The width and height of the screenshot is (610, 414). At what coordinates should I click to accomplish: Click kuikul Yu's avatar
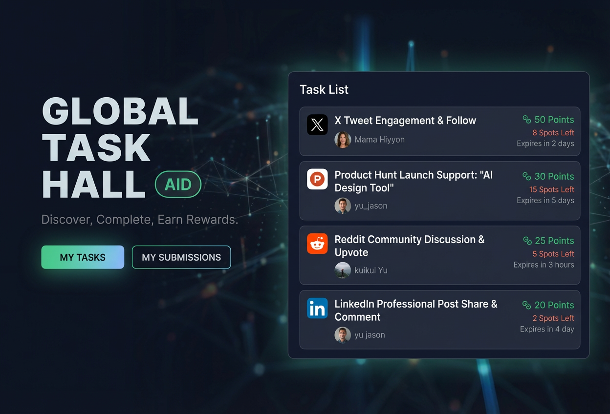(343, 270)
